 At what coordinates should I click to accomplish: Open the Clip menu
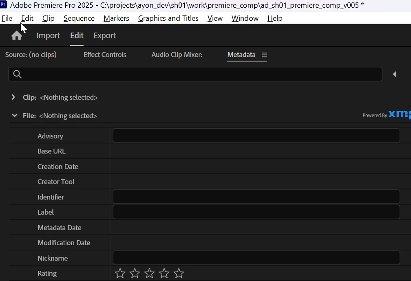point(49,18)
